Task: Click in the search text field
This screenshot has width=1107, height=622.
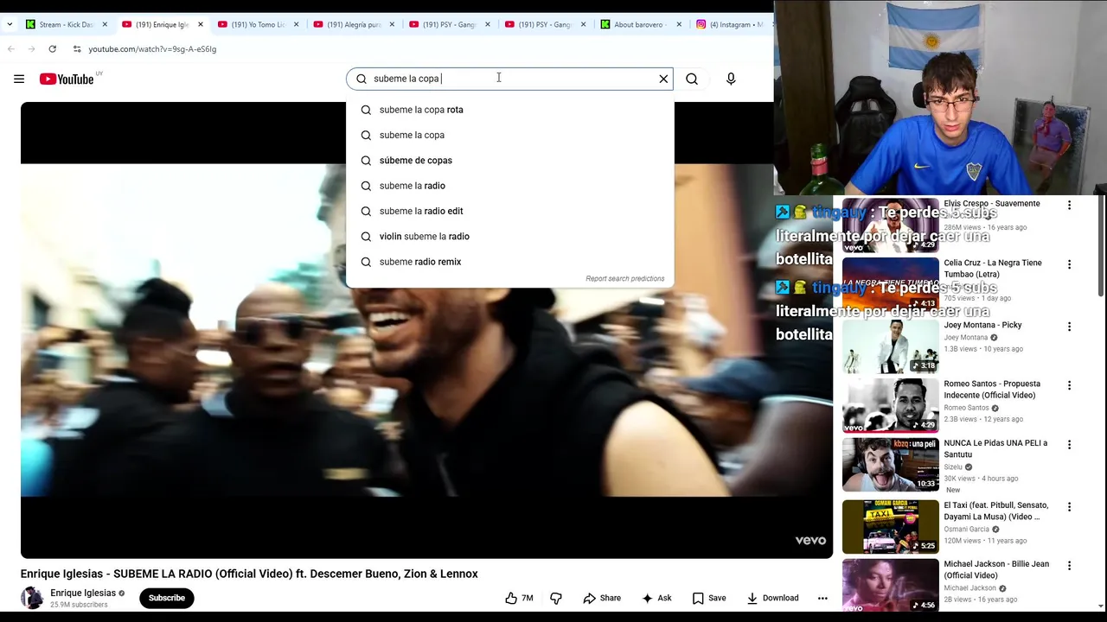Action: coord(510,79)
